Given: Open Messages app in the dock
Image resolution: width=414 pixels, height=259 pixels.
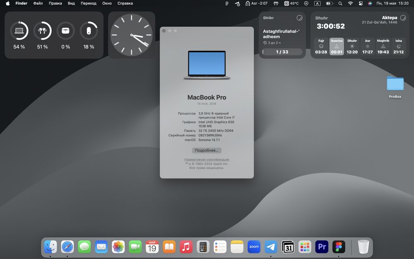Looking at the screenshot, I should [x=84, y=247].
